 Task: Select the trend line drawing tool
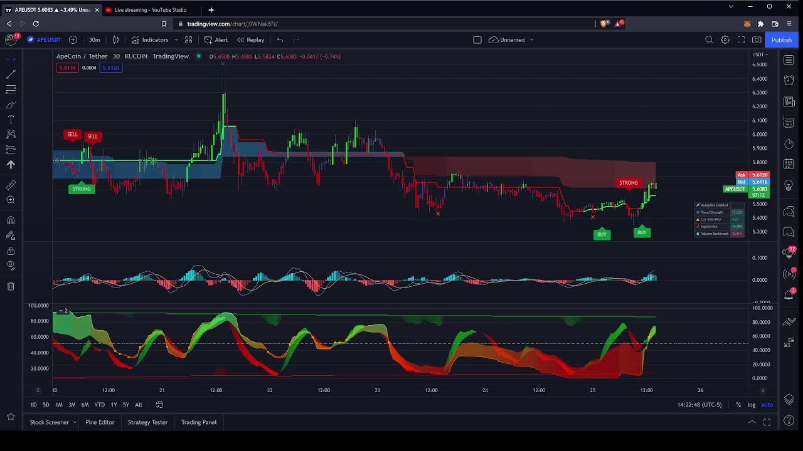11,74
